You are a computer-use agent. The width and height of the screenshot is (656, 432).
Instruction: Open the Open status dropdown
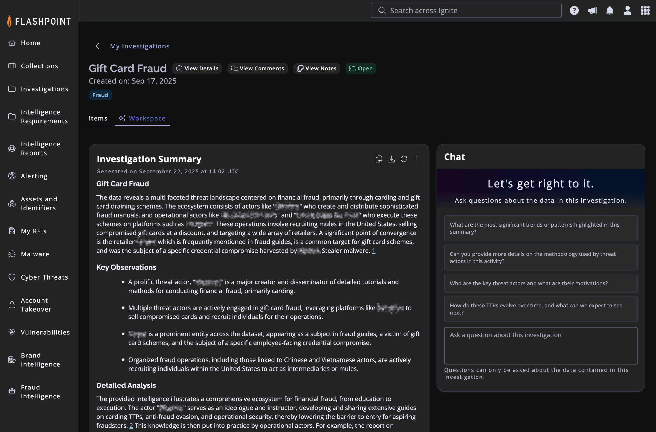361,68
